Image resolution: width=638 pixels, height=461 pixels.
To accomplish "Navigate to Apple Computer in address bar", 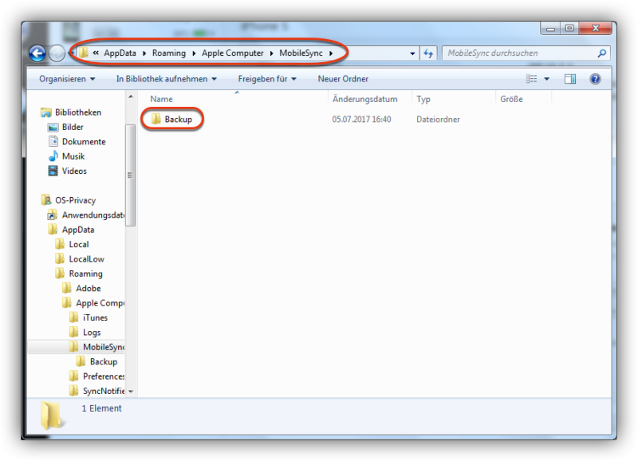I will tap(233, 53).
